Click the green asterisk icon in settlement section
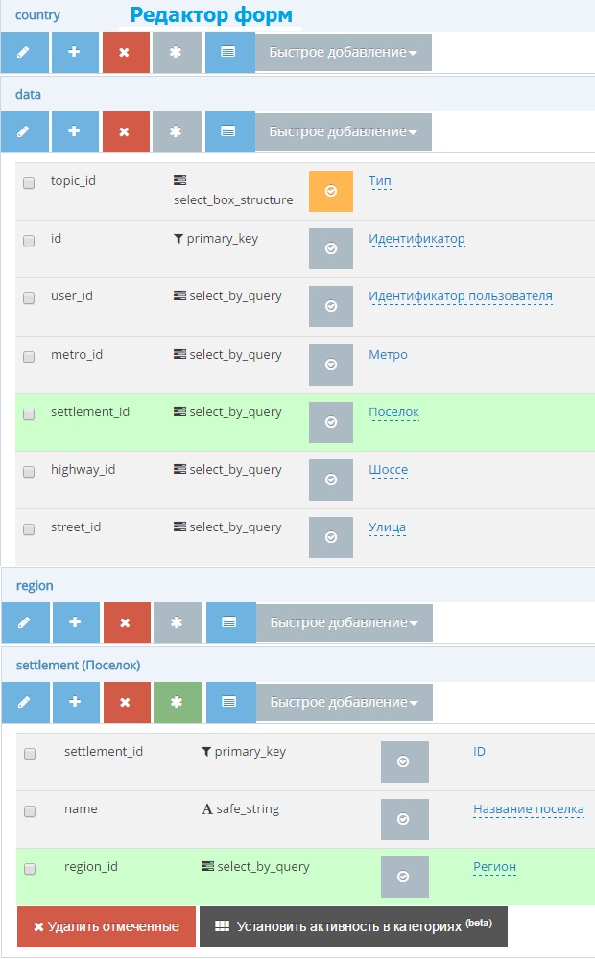The height and width of the screenshot is (959, 595). [x=178, y=702]
